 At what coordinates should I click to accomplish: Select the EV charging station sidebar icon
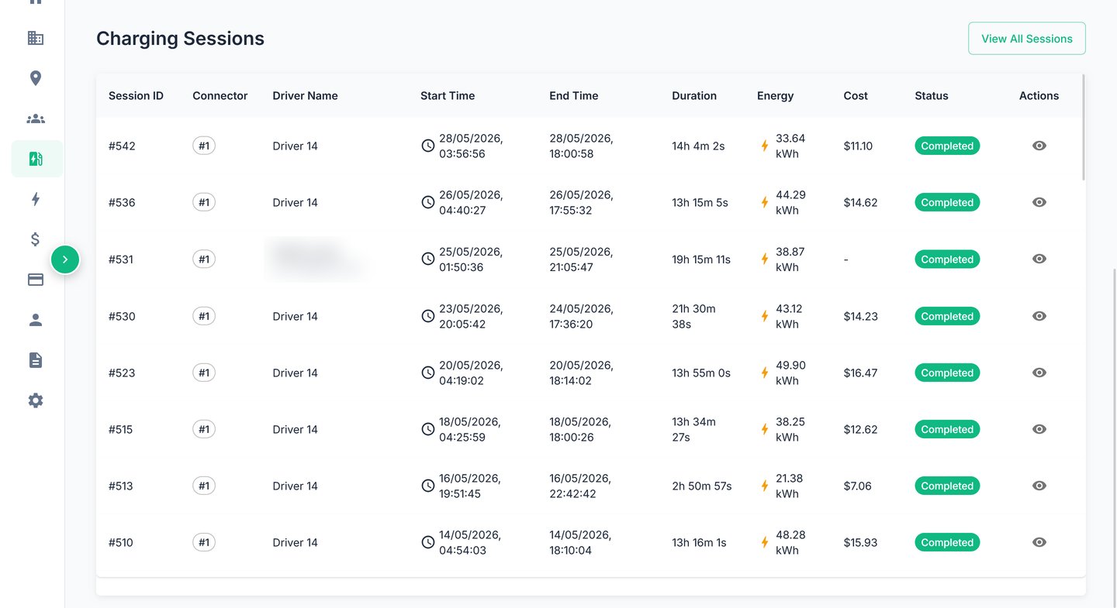(x=36, y=159)
